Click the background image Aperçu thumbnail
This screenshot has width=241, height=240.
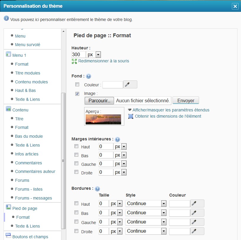point(103,119)
